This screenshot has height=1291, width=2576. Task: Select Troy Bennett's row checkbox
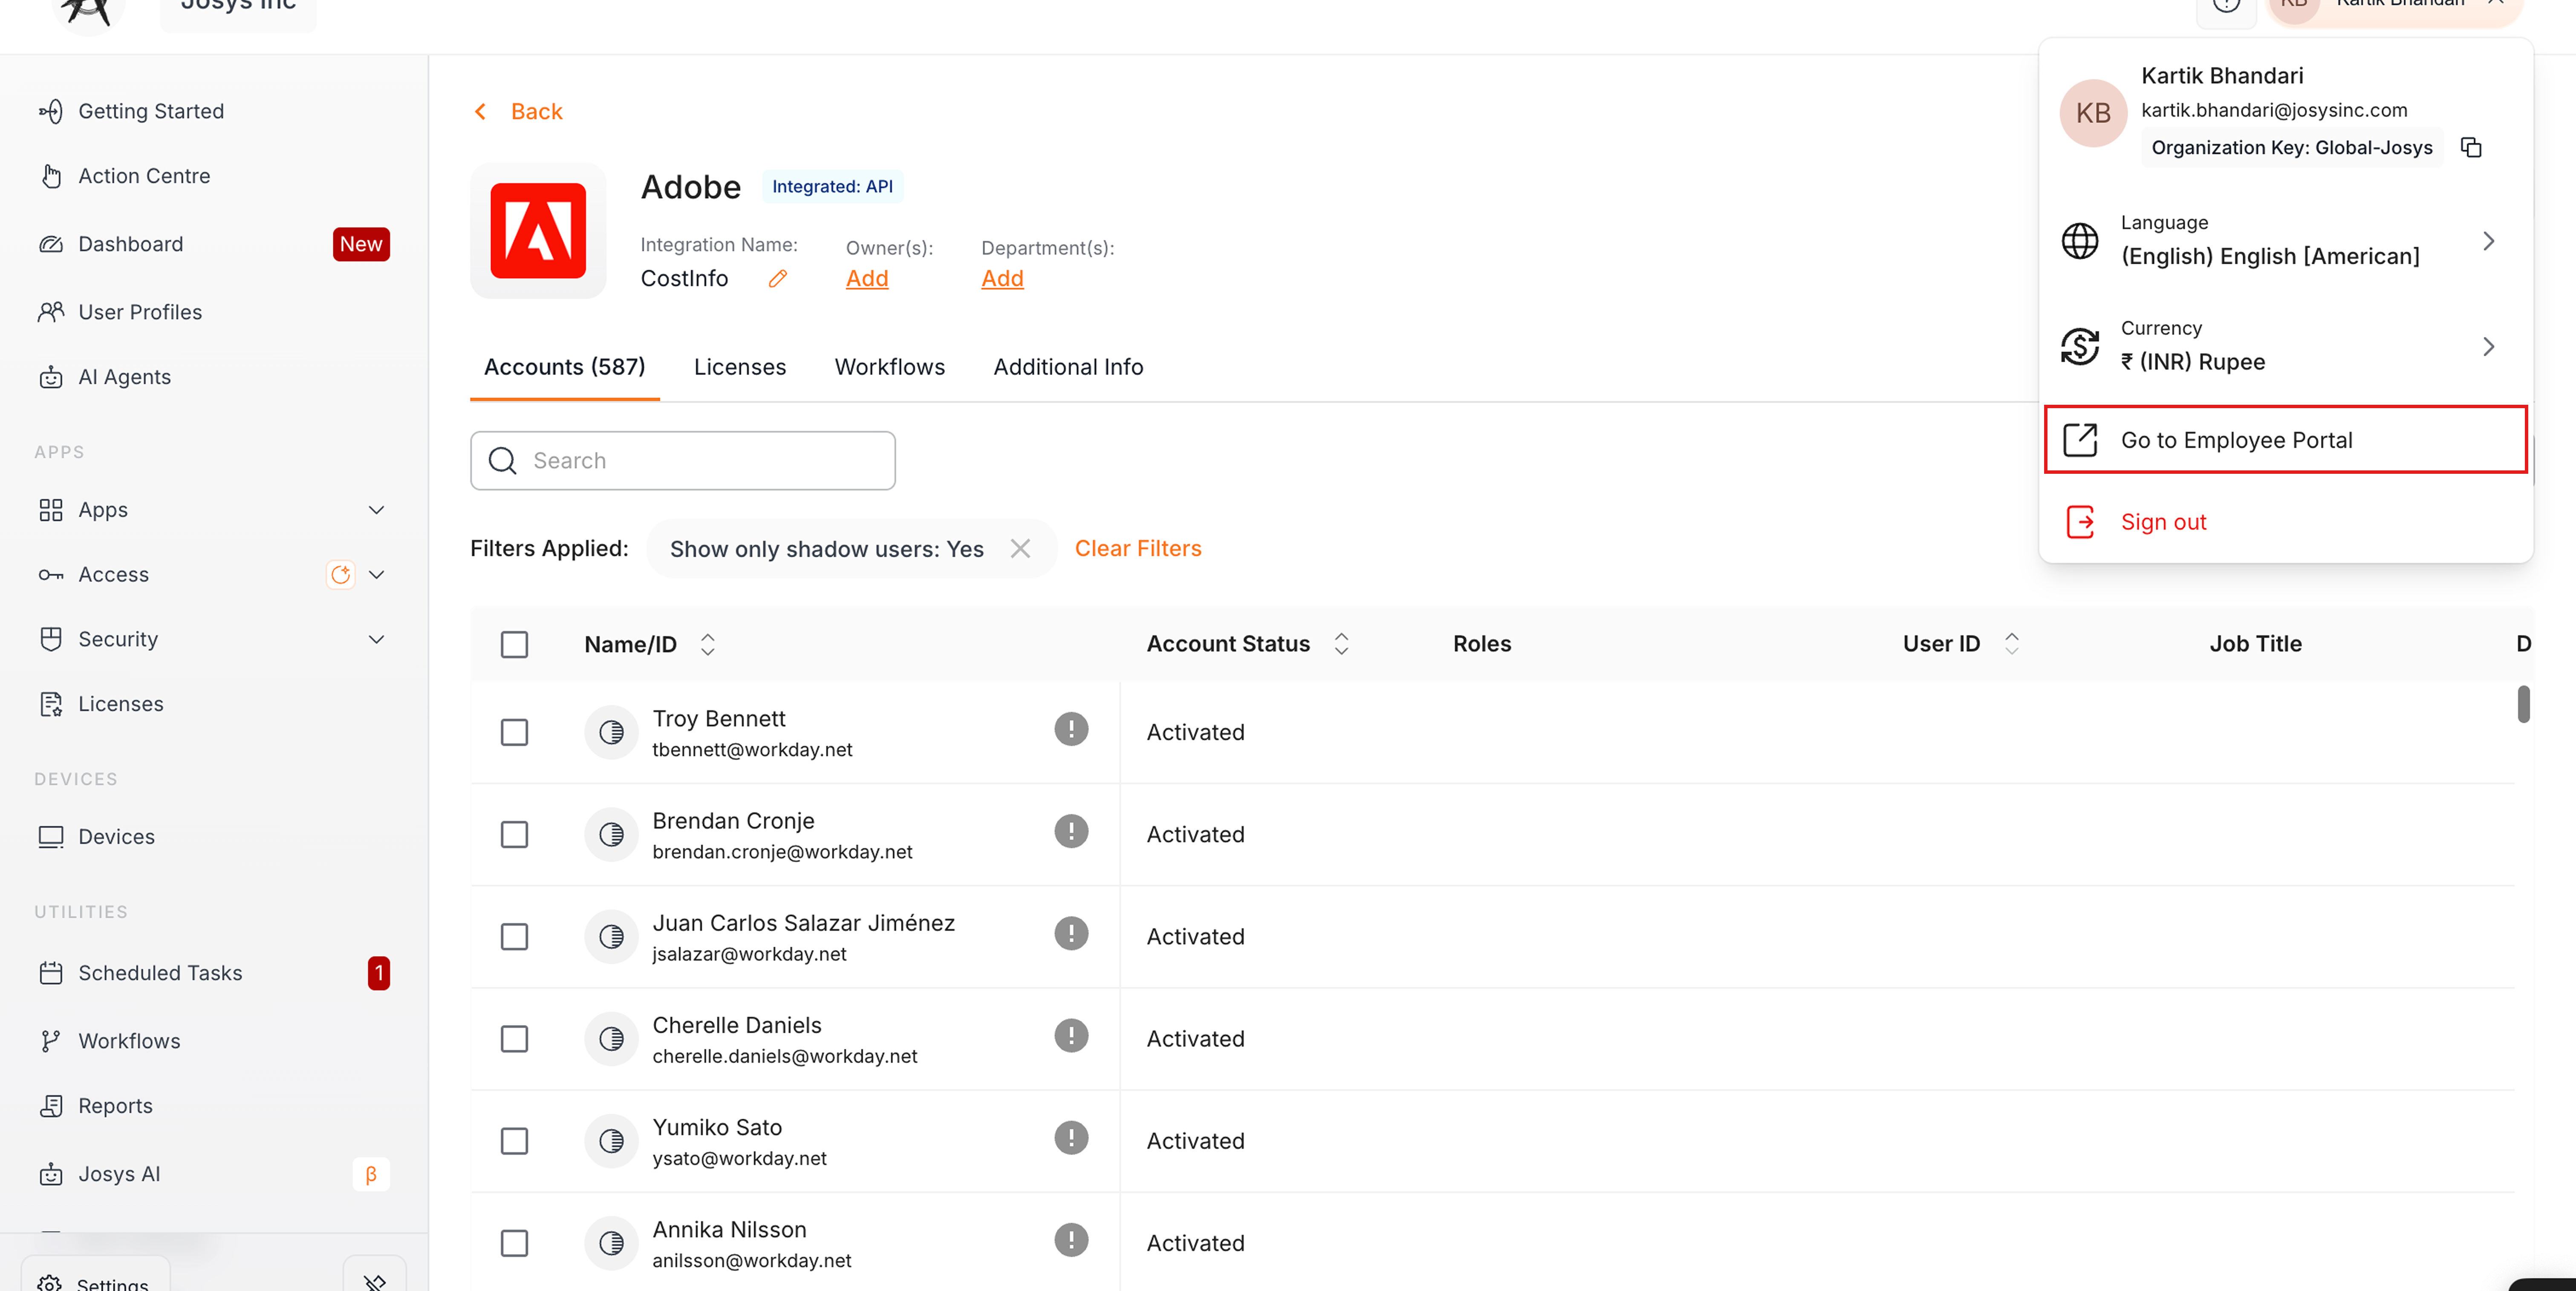click(x=514, y=733)
